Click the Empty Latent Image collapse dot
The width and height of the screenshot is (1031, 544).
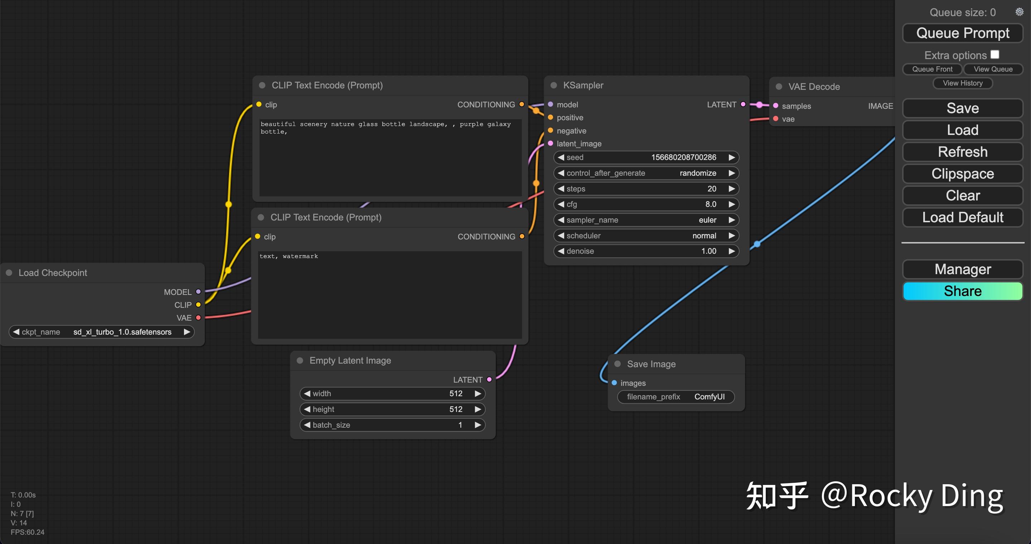(300, 360)
